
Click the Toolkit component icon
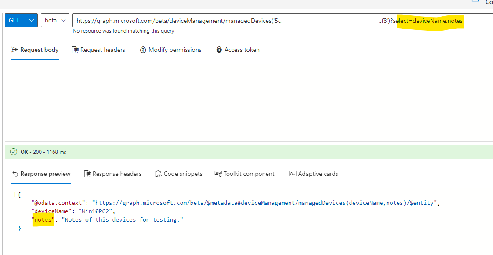[218, 174]
